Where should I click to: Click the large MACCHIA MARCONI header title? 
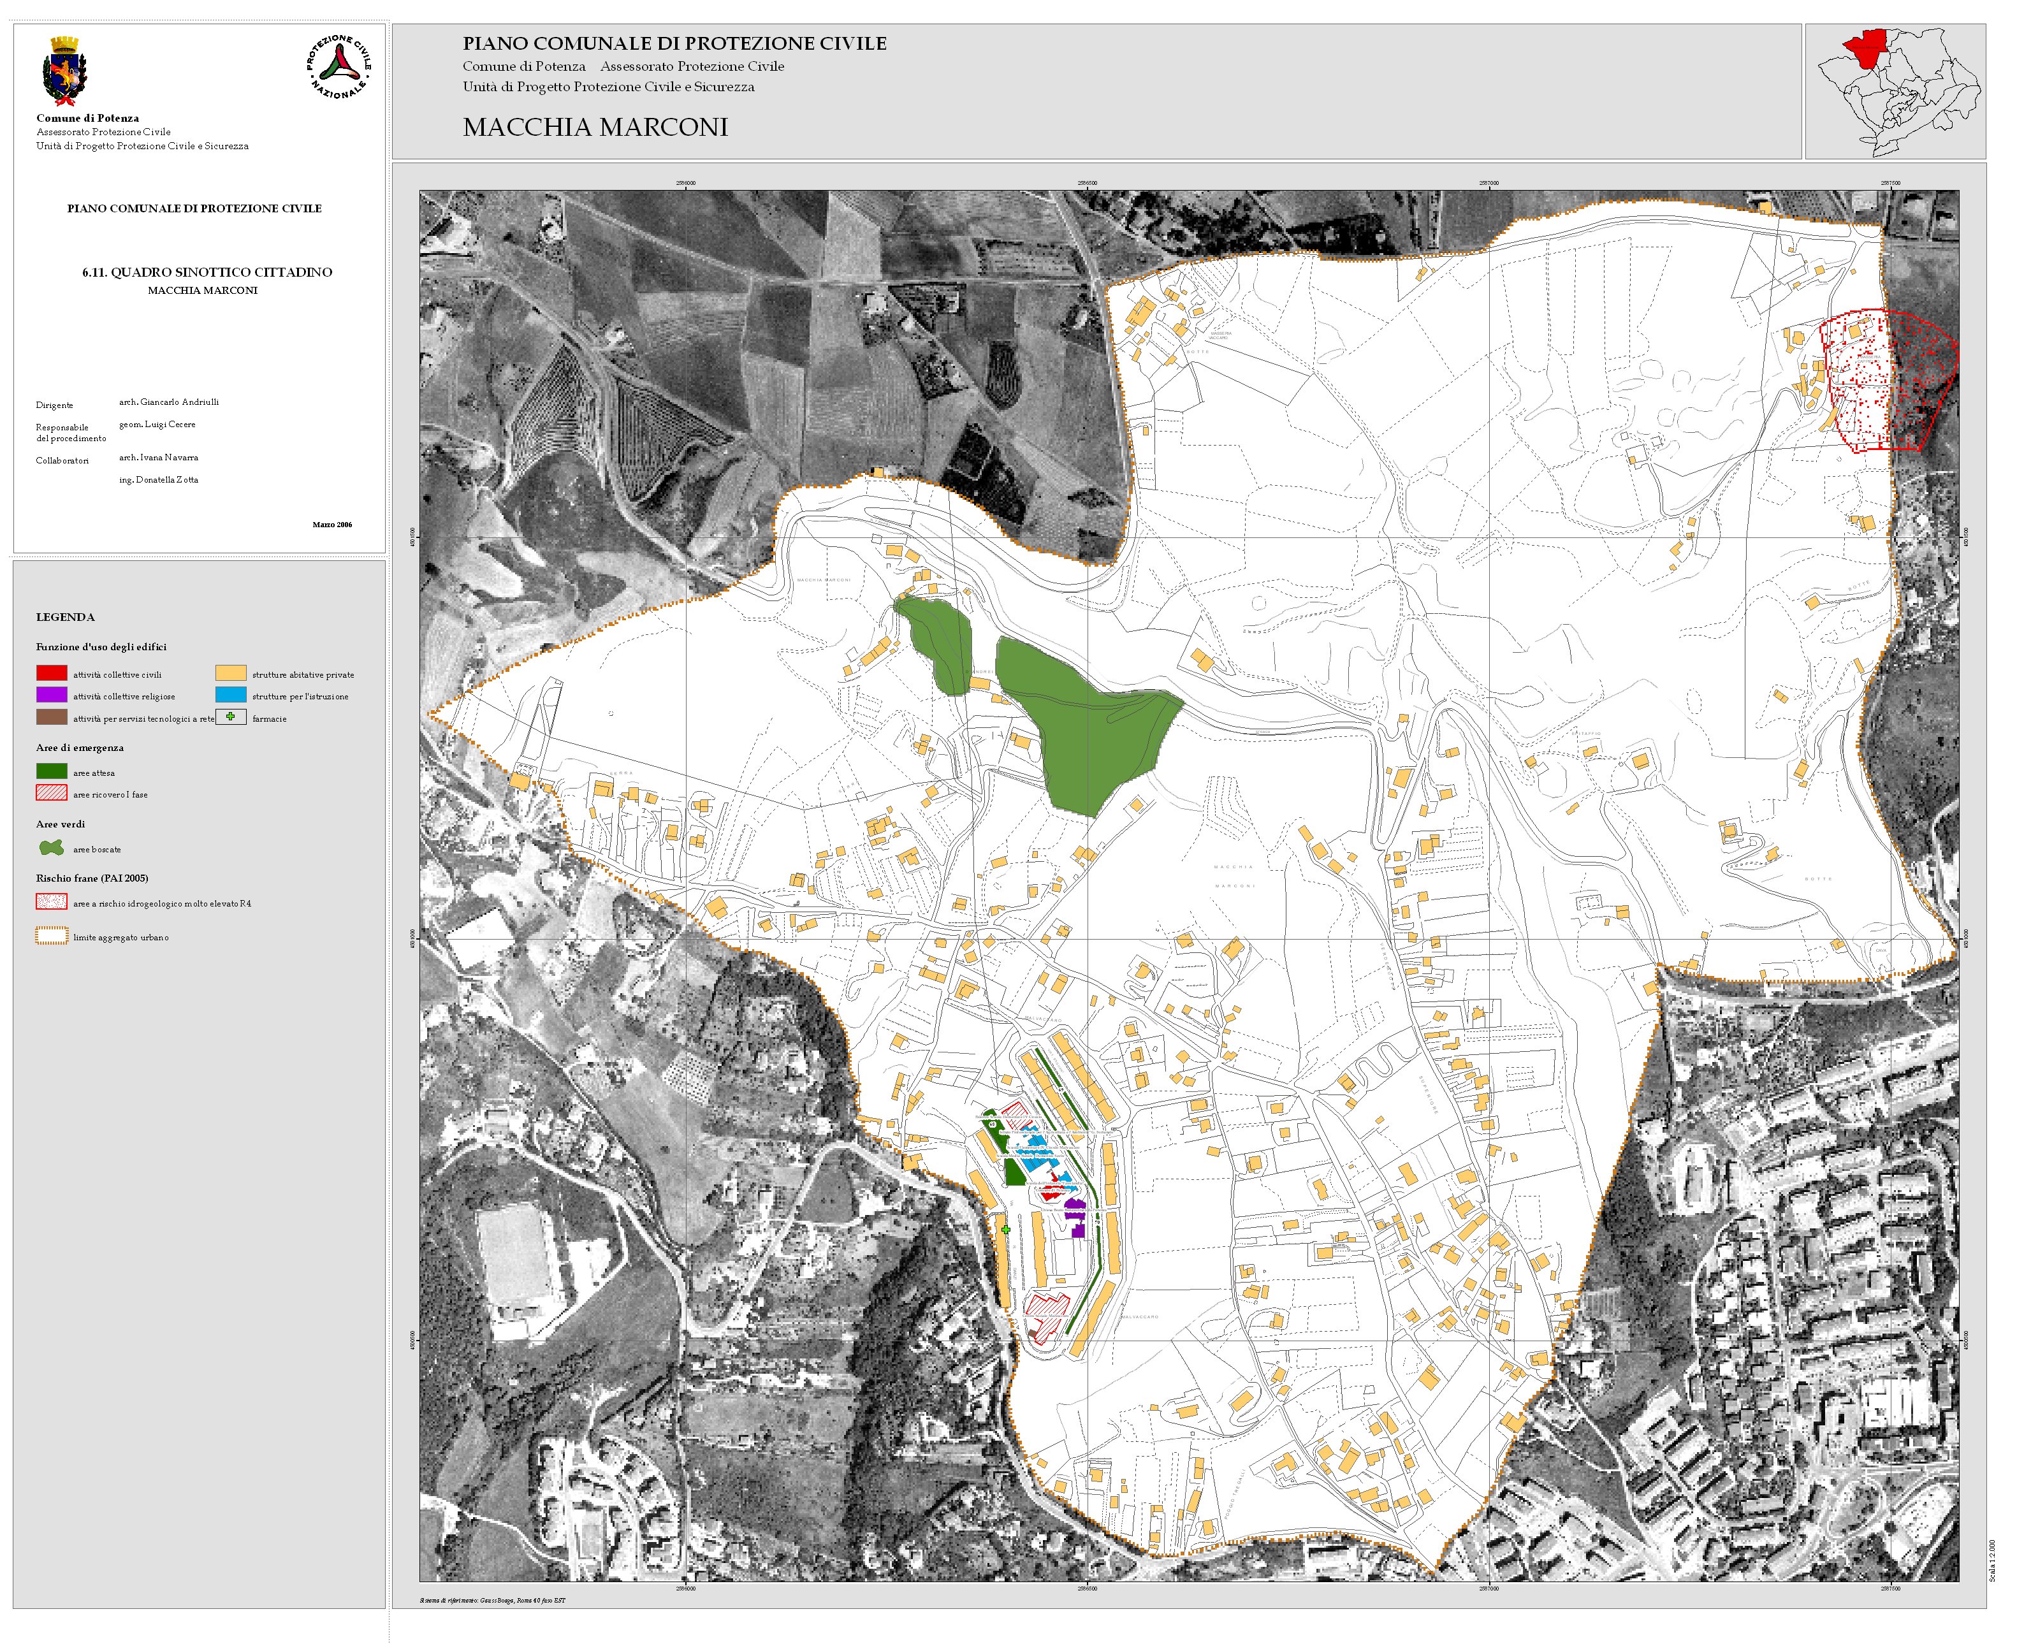[x=595, y=127]
